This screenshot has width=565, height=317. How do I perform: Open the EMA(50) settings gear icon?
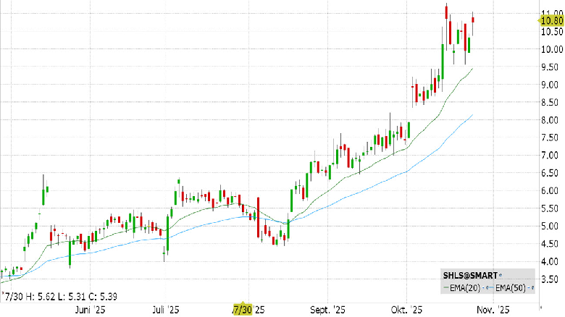pyautogui.click(x=532, y=288)
